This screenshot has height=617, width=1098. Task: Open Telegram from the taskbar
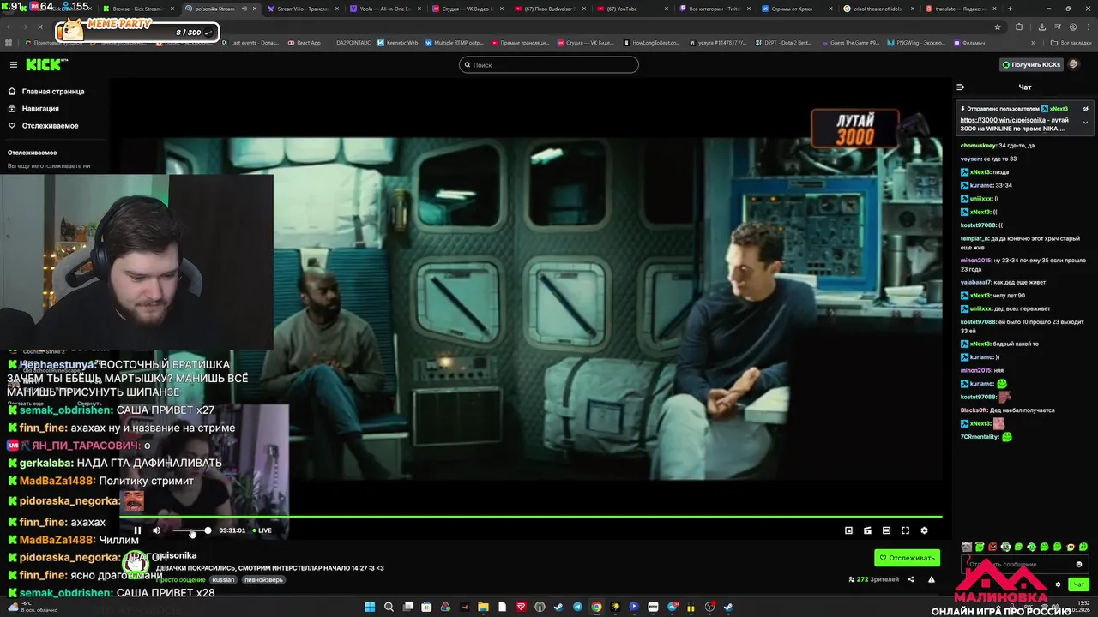click(577, 608)
